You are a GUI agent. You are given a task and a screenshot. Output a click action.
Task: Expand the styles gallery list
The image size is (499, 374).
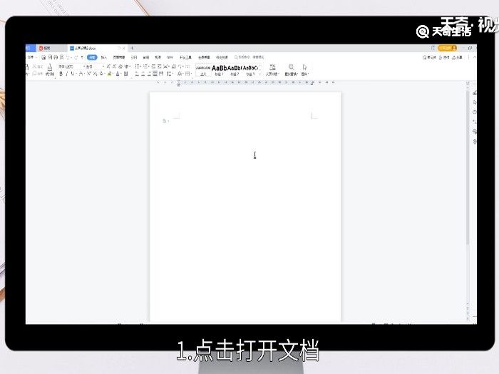click(x=260, y=74)
